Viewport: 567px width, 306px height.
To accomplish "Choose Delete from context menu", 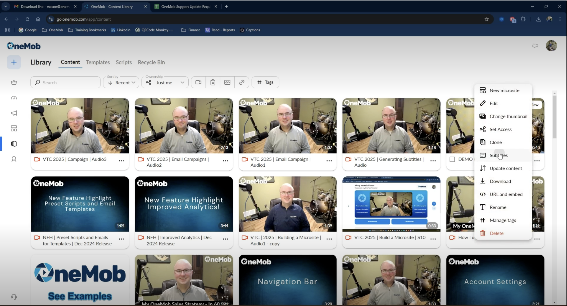I will [x=503, y=233].
